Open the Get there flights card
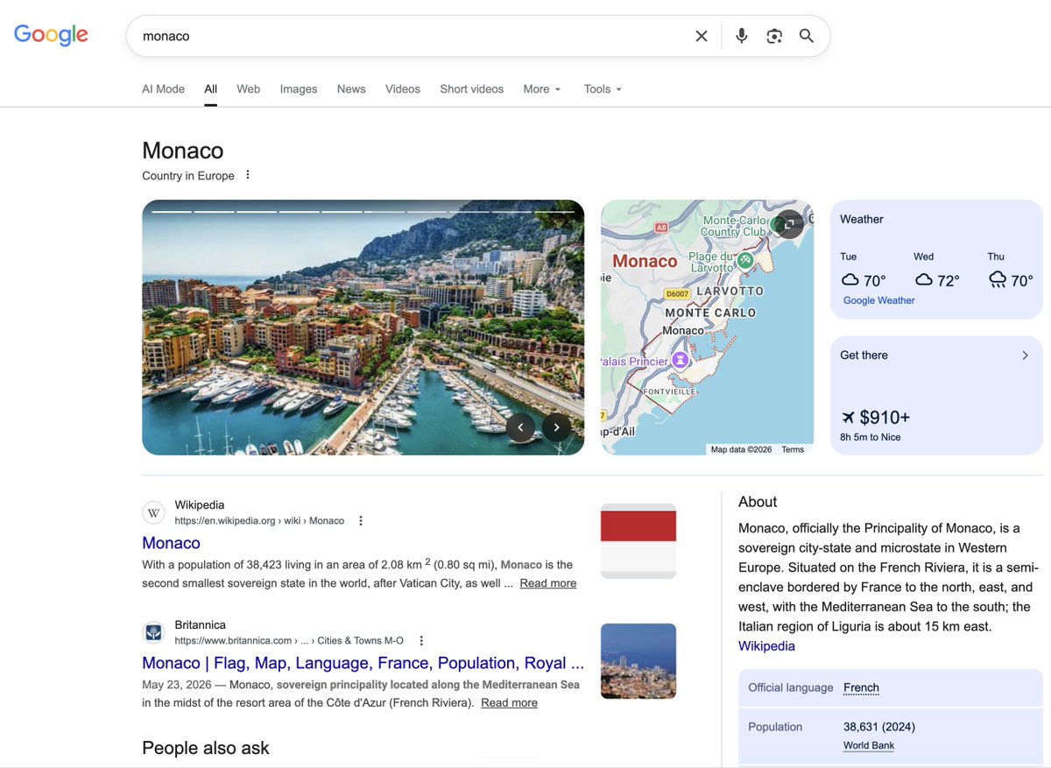This screenshot has height=768, width=1051. 936,395
